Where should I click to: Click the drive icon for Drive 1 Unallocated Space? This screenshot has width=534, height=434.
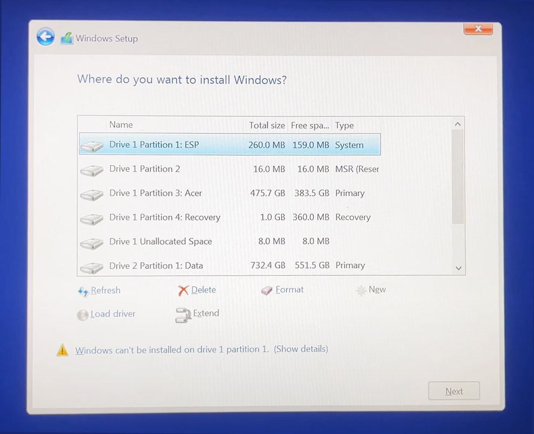(x=92, y=243)
